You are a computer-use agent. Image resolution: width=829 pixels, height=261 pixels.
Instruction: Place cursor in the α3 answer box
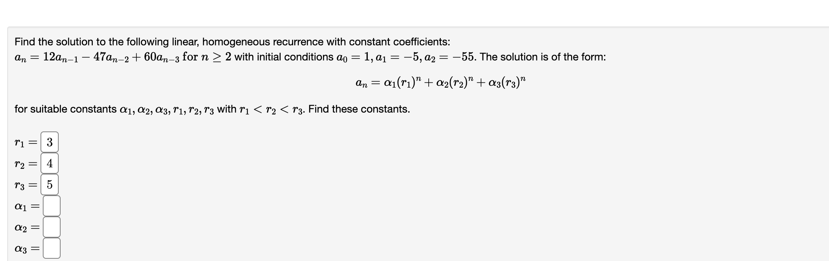coord(52,249)
